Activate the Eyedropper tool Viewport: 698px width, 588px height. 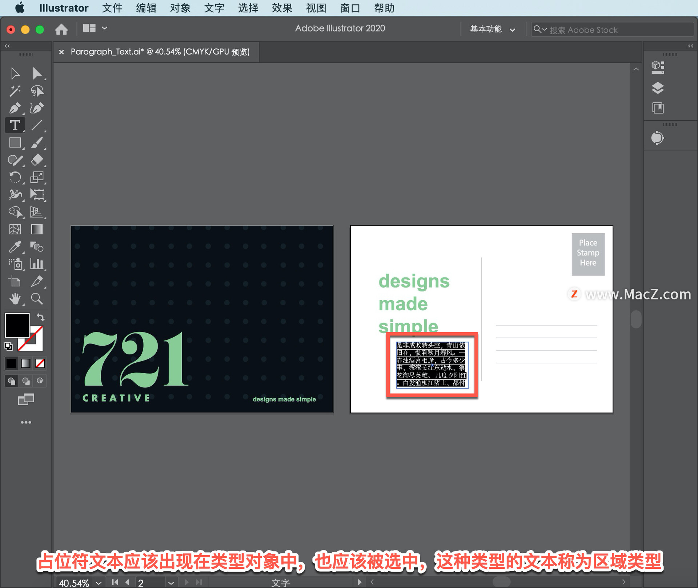click(15, 247)
